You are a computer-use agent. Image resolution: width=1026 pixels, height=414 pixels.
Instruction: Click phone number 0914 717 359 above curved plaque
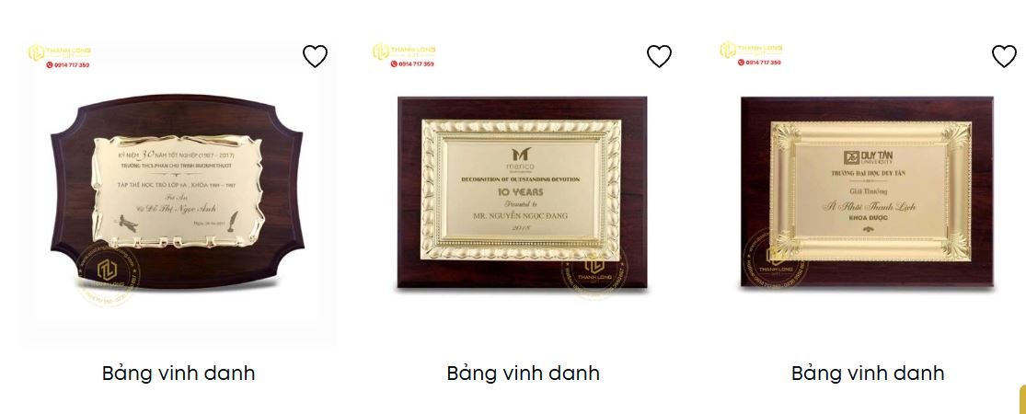tap(68, 65)
